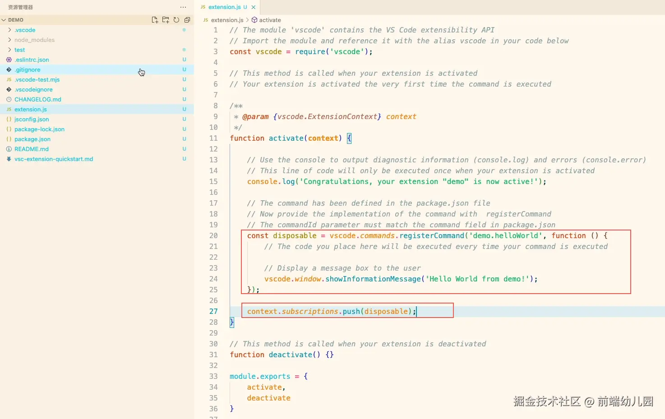Collapse the DEMO section chevron
Viewport: 665px width, 419px height.
(x=4, y=20)
